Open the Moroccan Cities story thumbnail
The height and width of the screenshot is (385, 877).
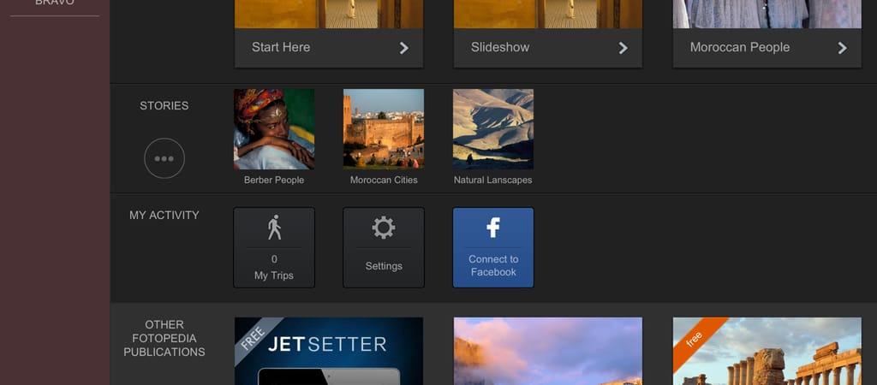pos(383,129)
